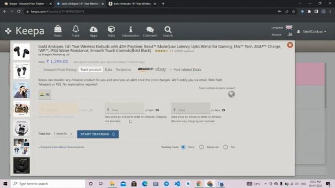Open the Search magnifier in Keepa header
Screen dimensions: 335x188
click(x=167, y=31)
